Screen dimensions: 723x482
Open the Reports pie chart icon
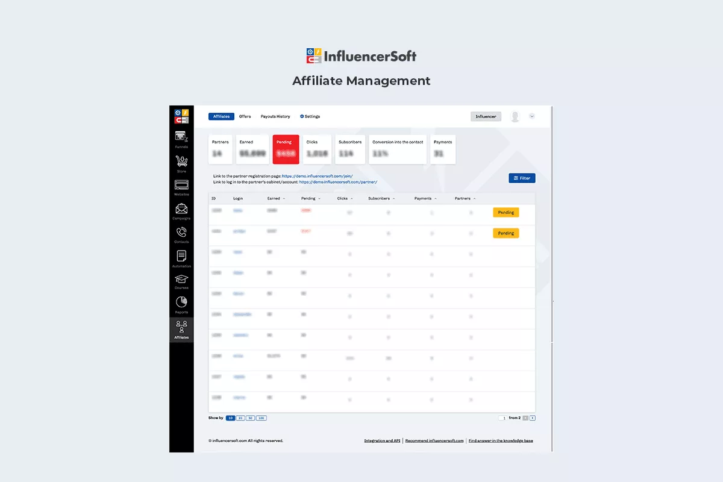(x=181, y=302)
